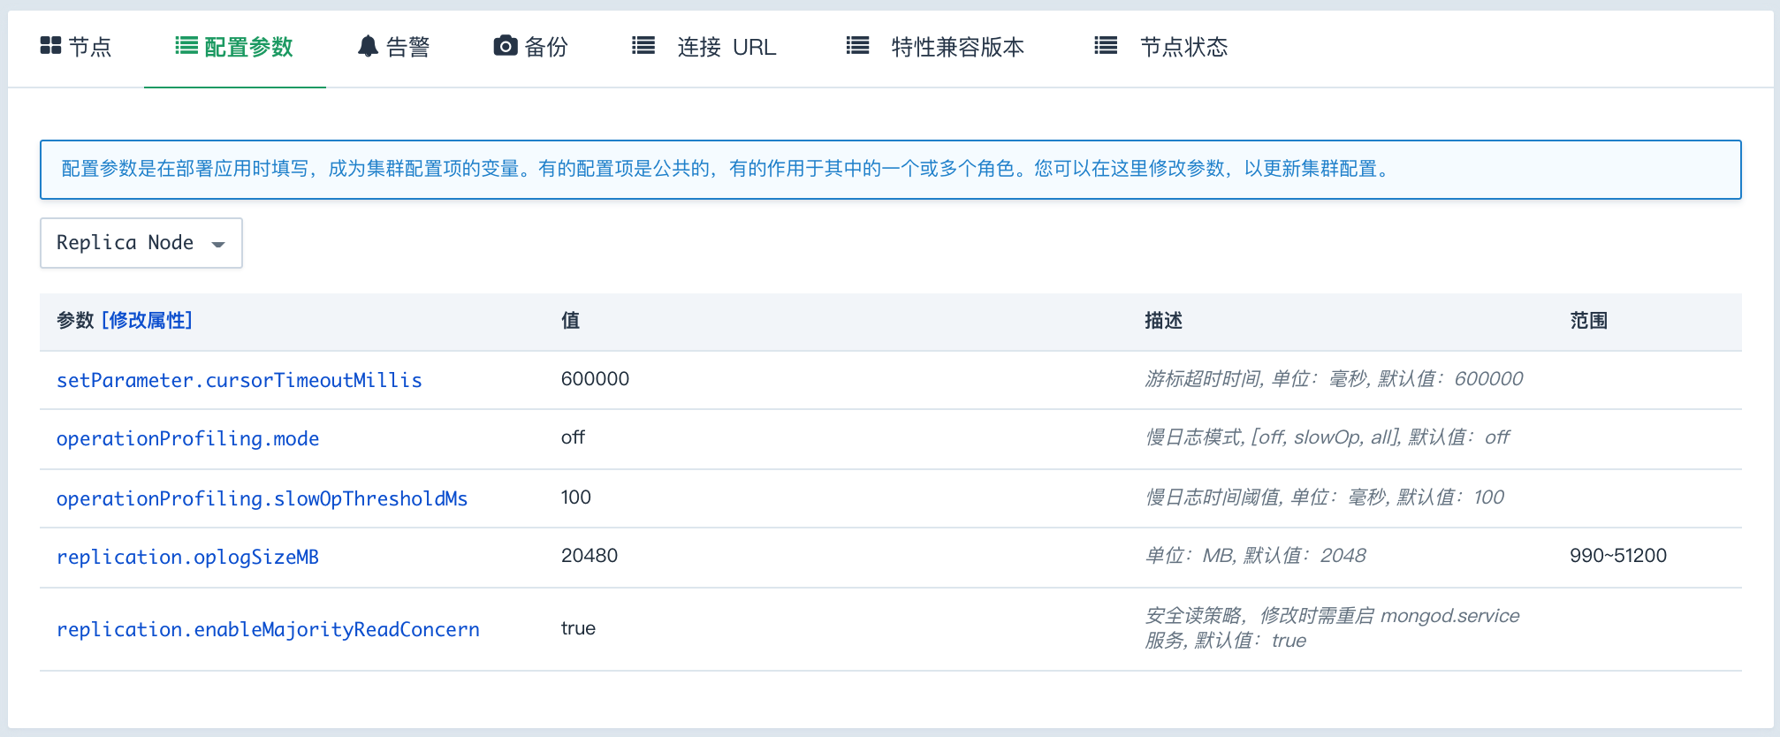Image resolution: width=1780 pixels, height=737 pixels.
Task: Click replication.oplogSizeMB parameter link
Action: pyautogui.click(x=187, y=557)
